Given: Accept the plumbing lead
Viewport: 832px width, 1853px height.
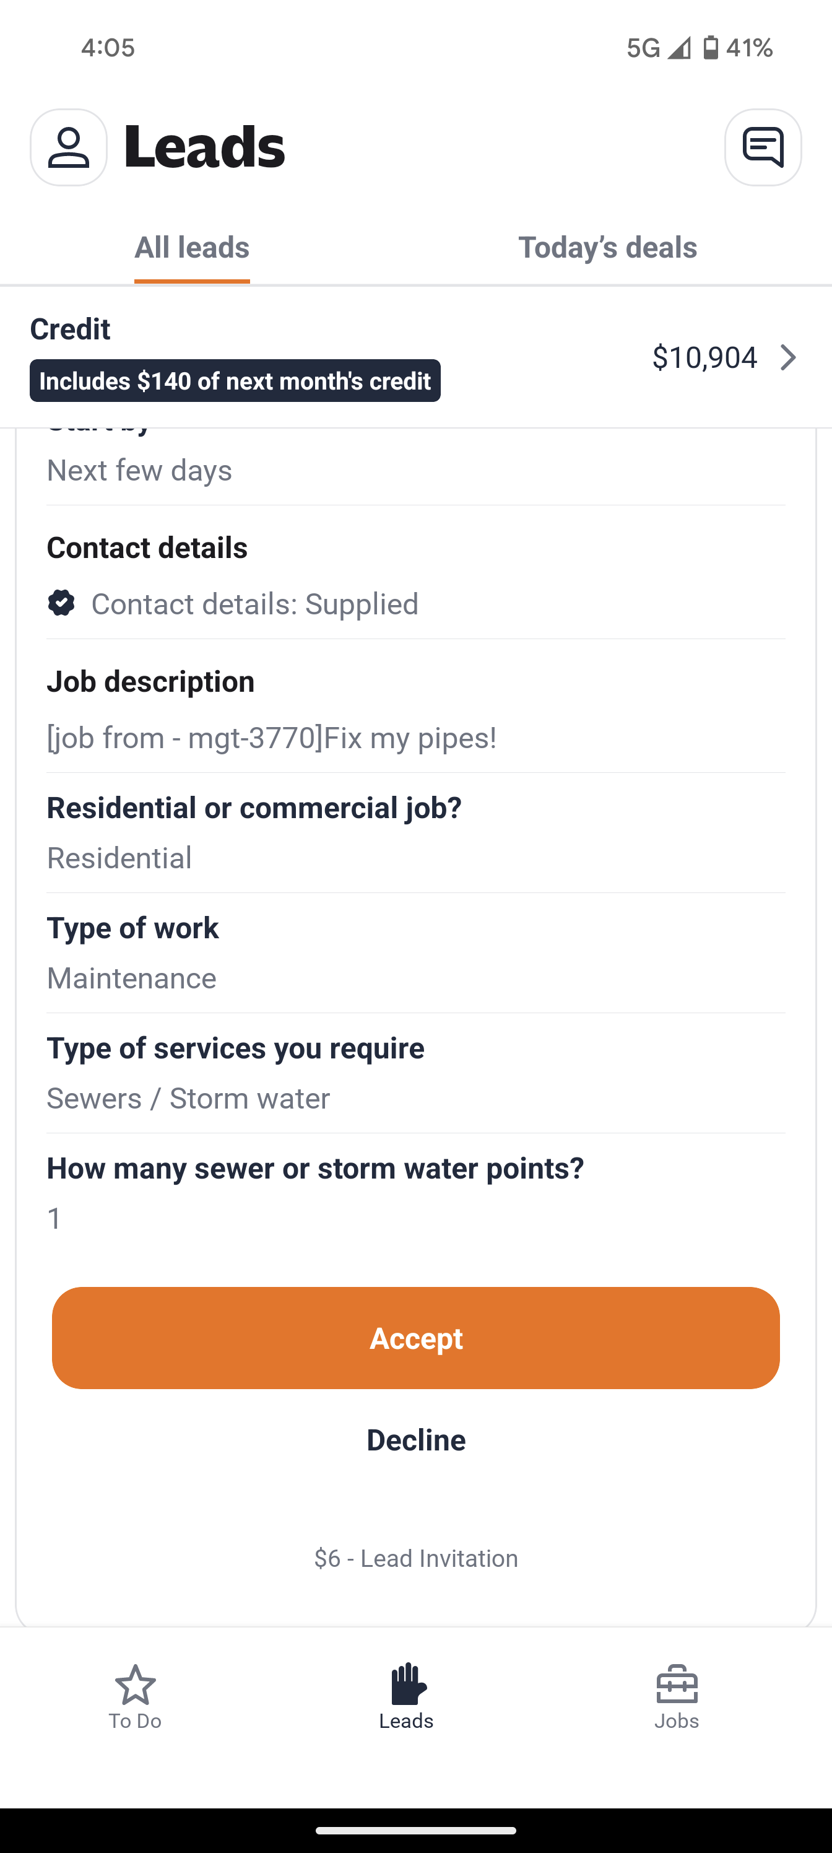Looking at the screenshot, I should pyautogui.click(x=415, y=1338).
